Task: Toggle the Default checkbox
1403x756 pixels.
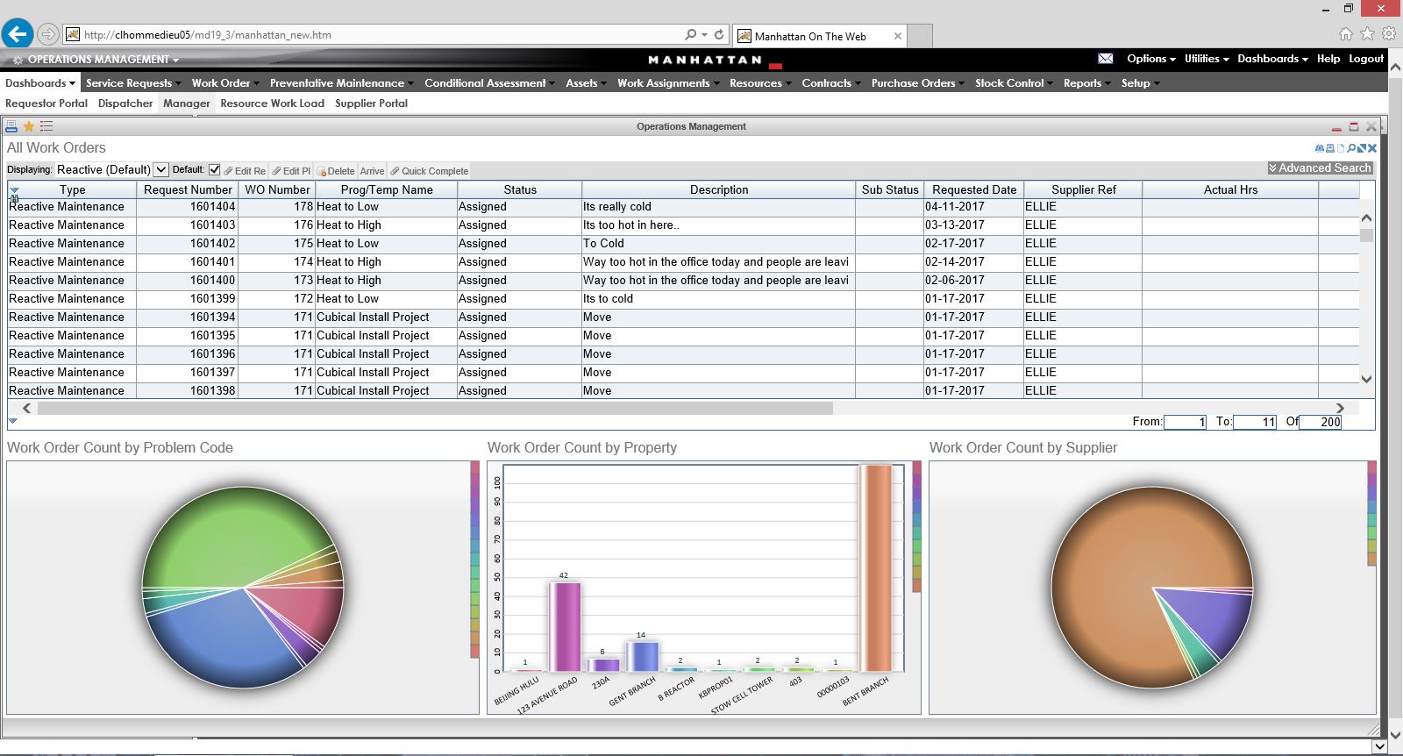Action: pos(214,169)
